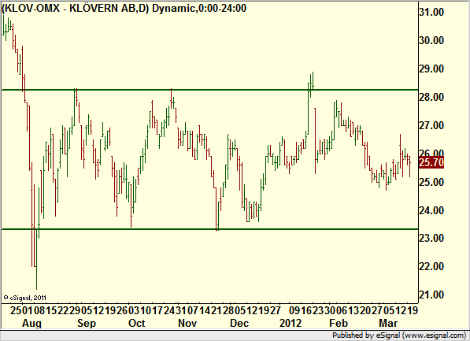
Task: Click the 29.00 price axis label
Action: (x=431, y=69)
